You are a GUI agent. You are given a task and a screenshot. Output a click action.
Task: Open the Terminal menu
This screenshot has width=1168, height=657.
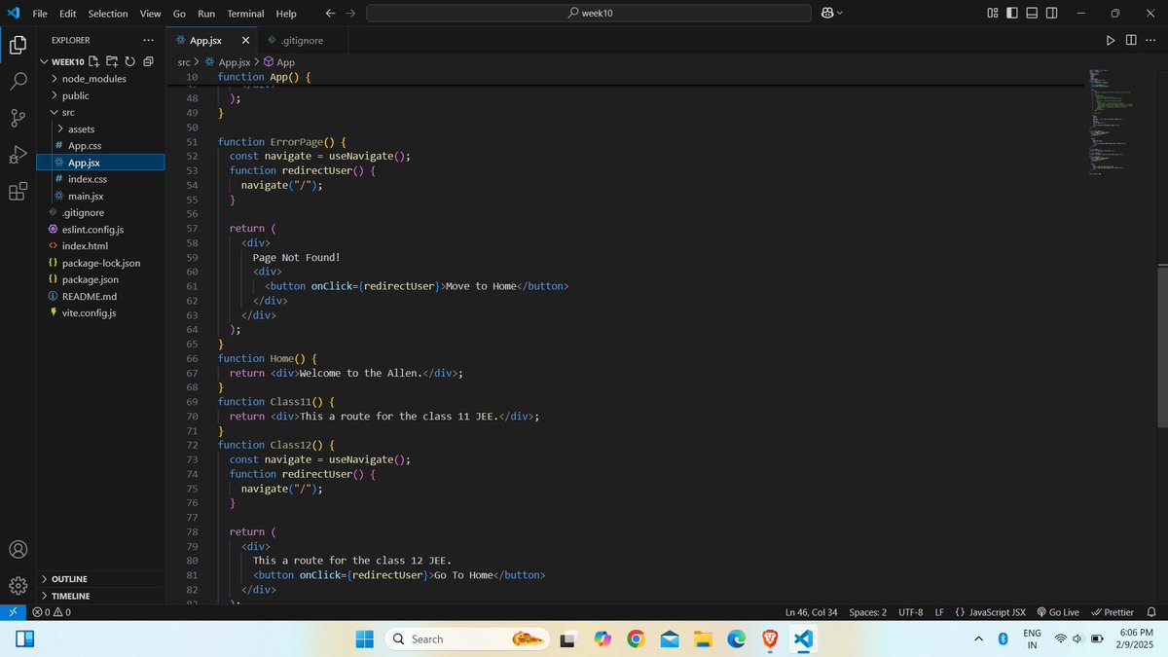point(245,14)
